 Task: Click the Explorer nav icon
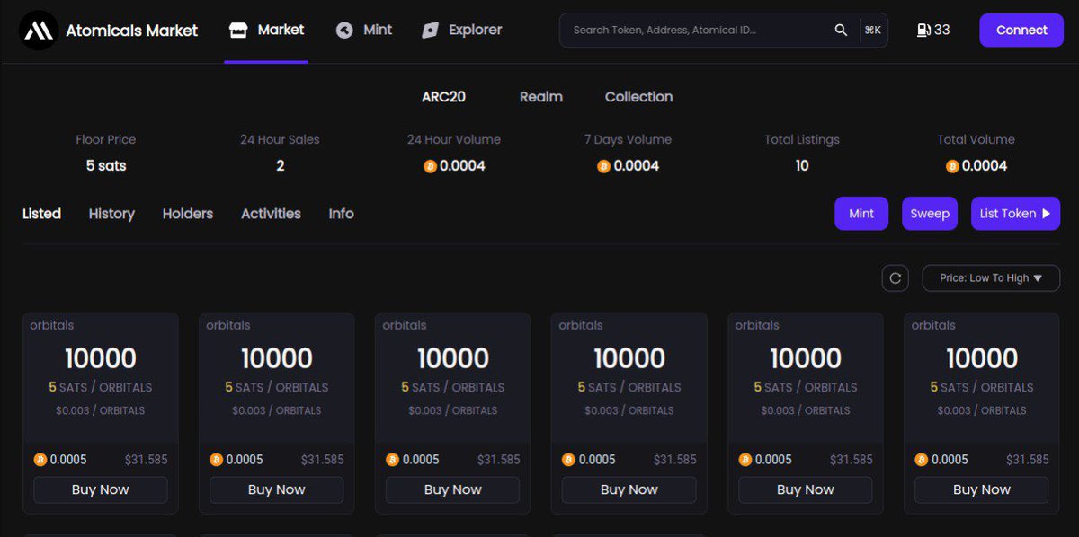pyautogui.click(x=430, y=31)
